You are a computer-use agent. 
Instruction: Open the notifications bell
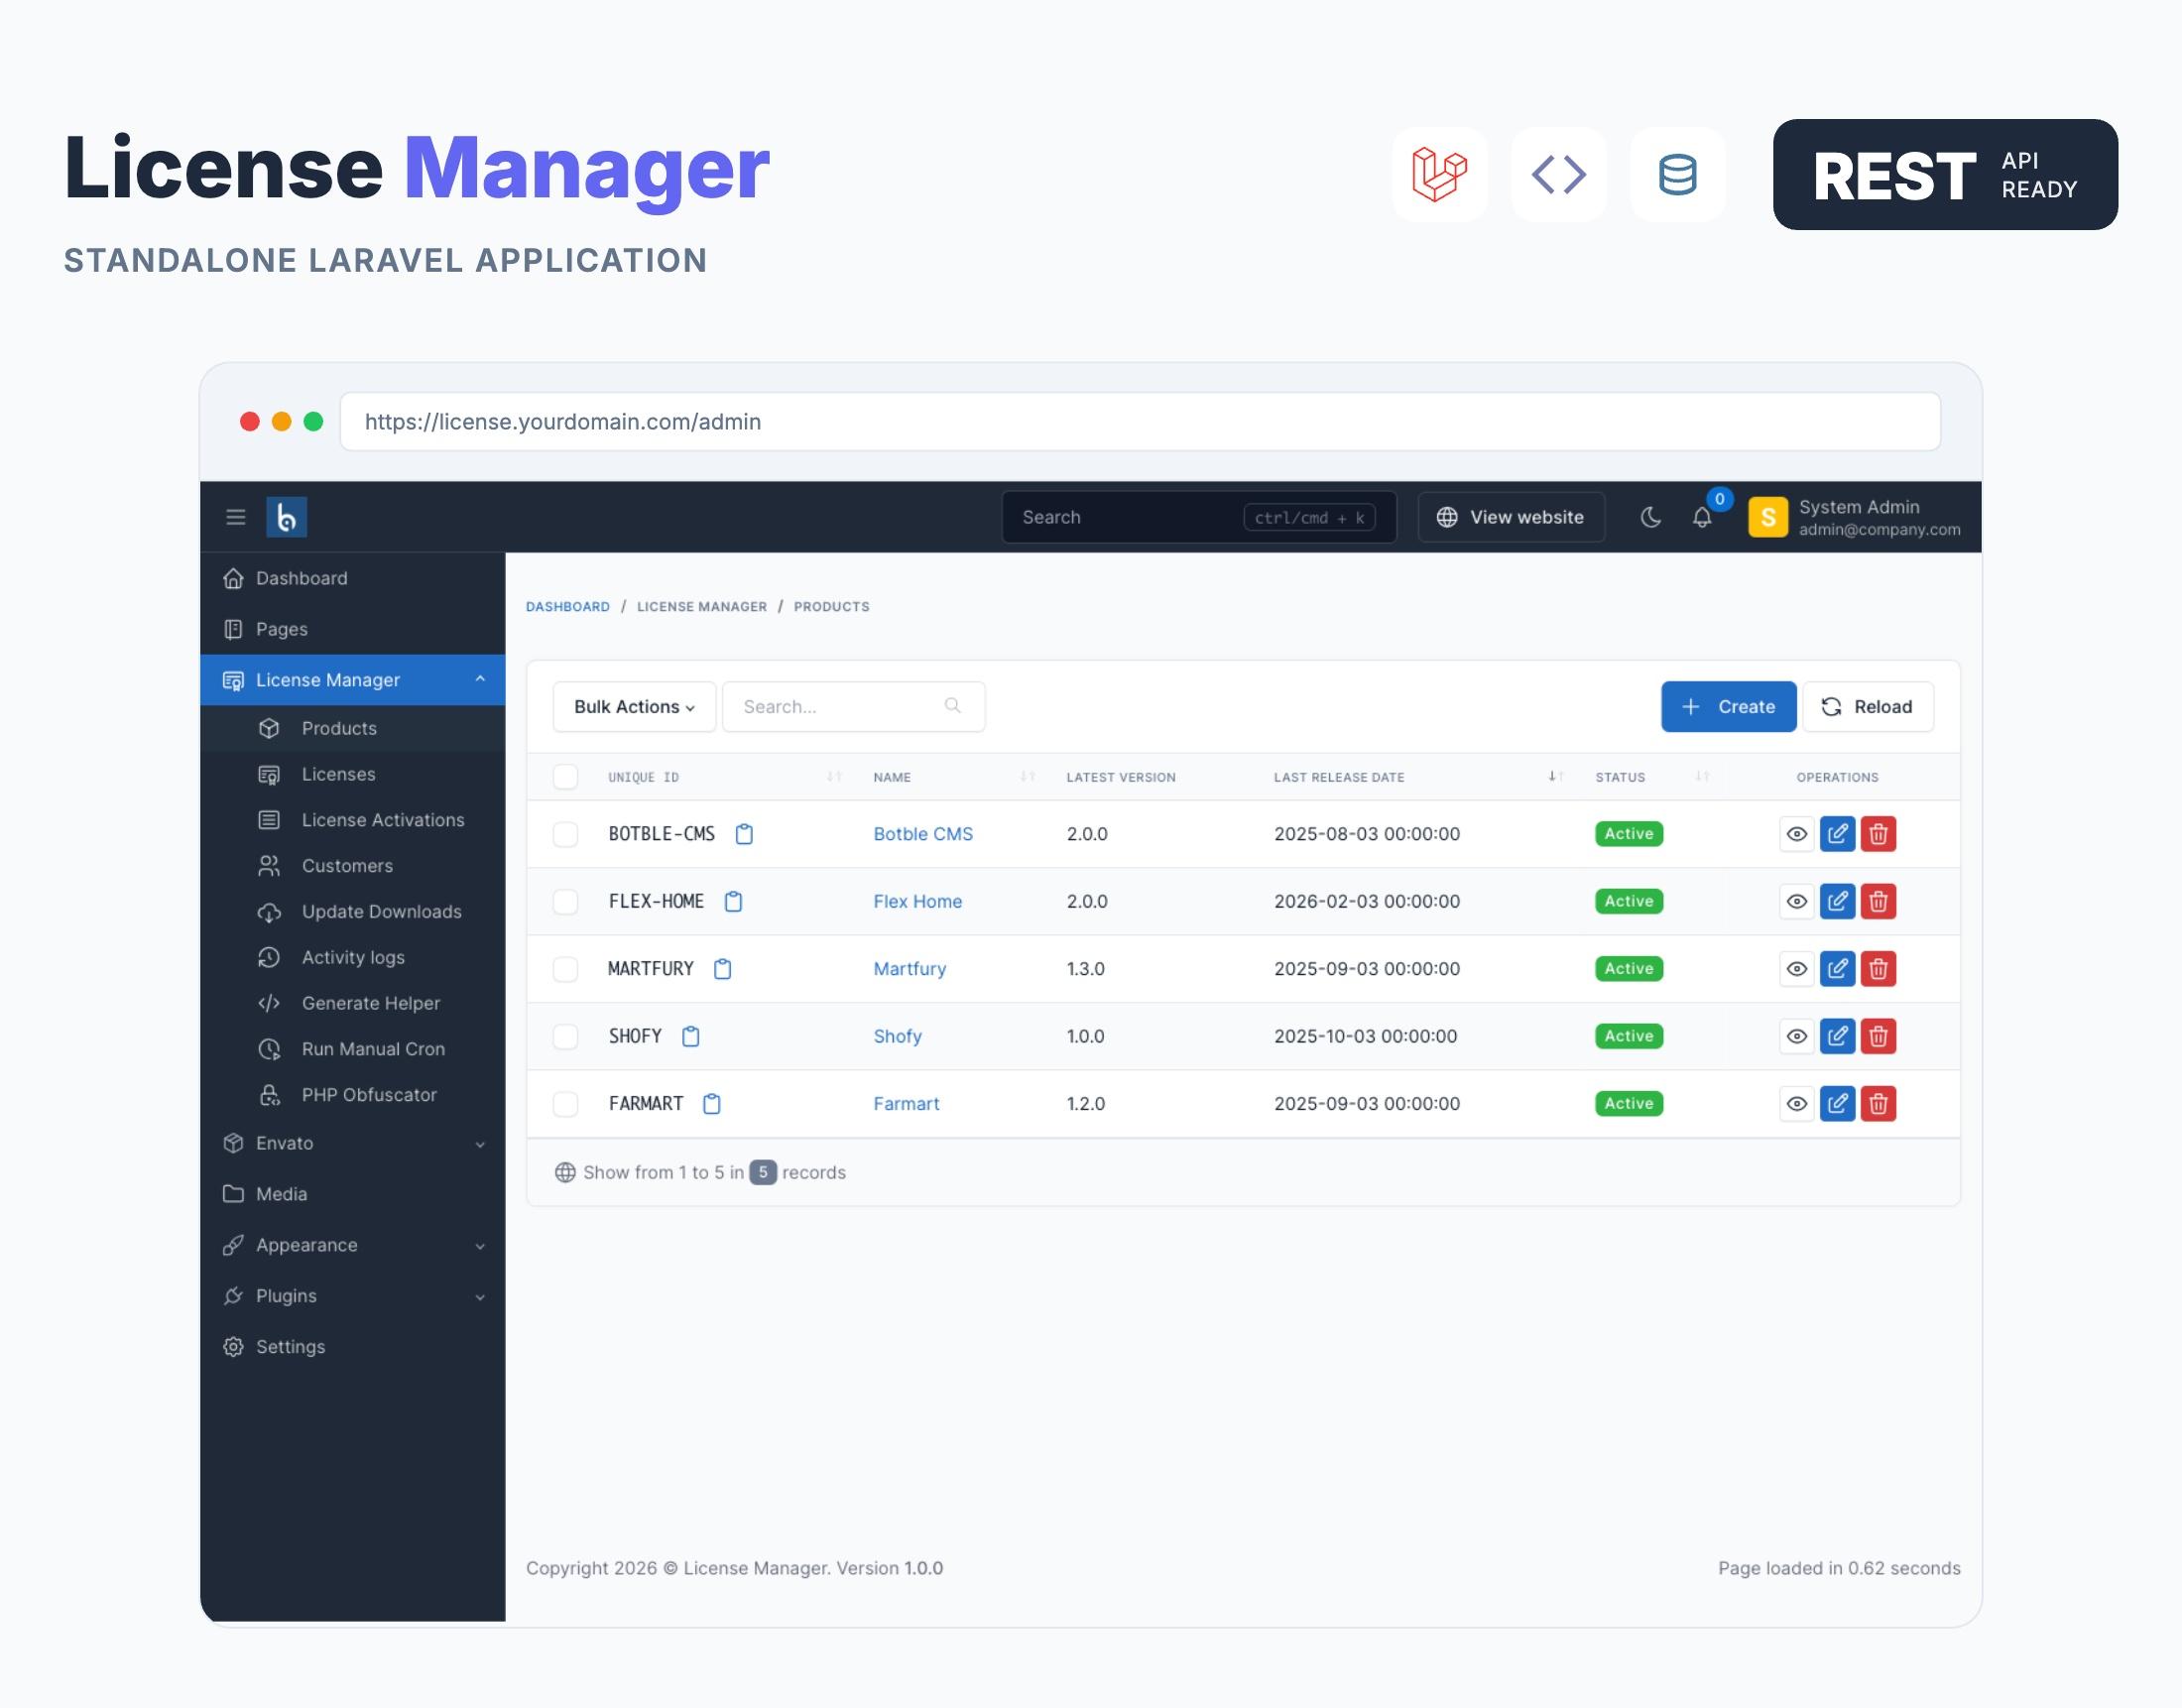click(1702, 517)
